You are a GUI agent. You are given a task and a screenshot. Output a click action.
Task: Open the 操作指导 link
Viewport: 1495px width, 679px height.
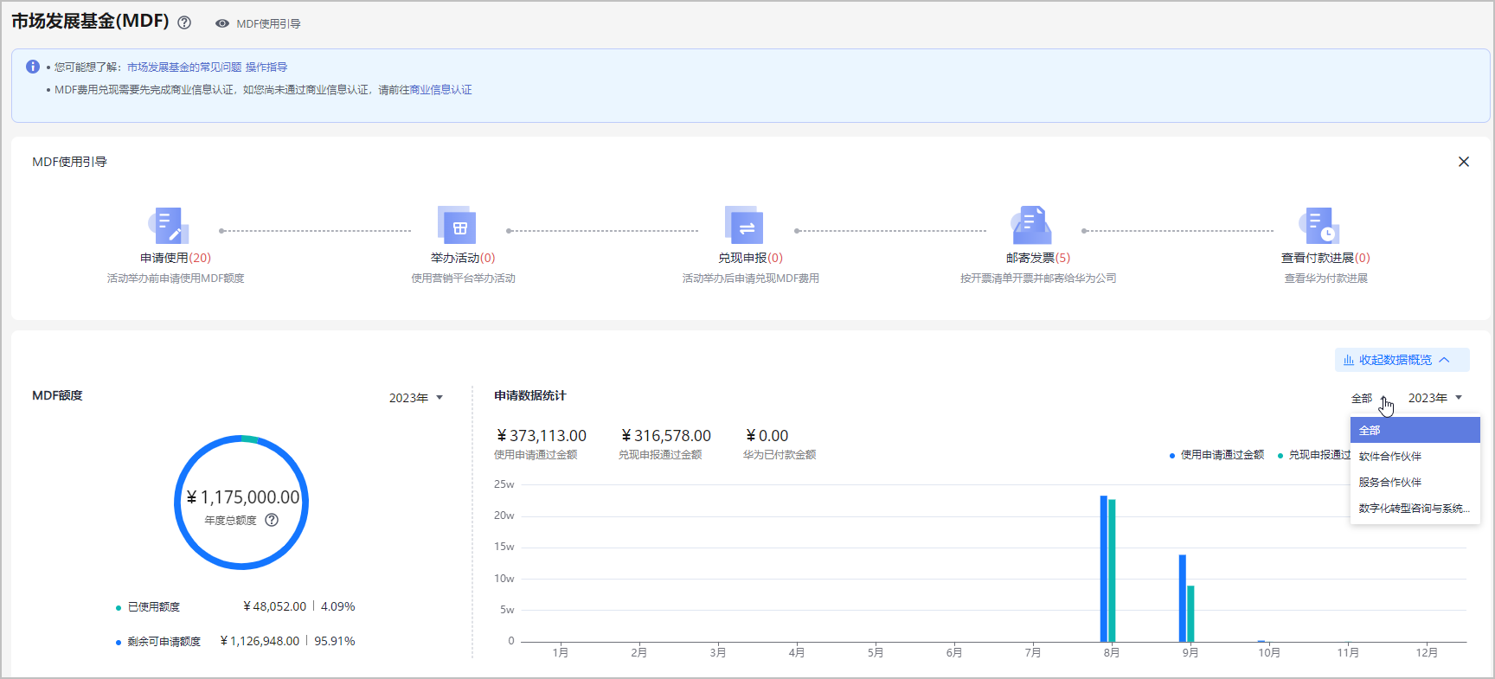click(266, 67)
